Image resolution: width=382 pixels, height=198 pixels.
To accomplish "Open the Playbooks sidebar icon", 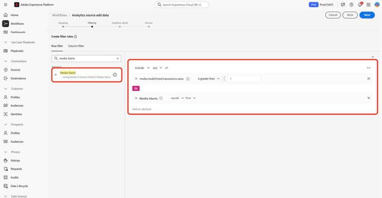I will coord(6,51).
